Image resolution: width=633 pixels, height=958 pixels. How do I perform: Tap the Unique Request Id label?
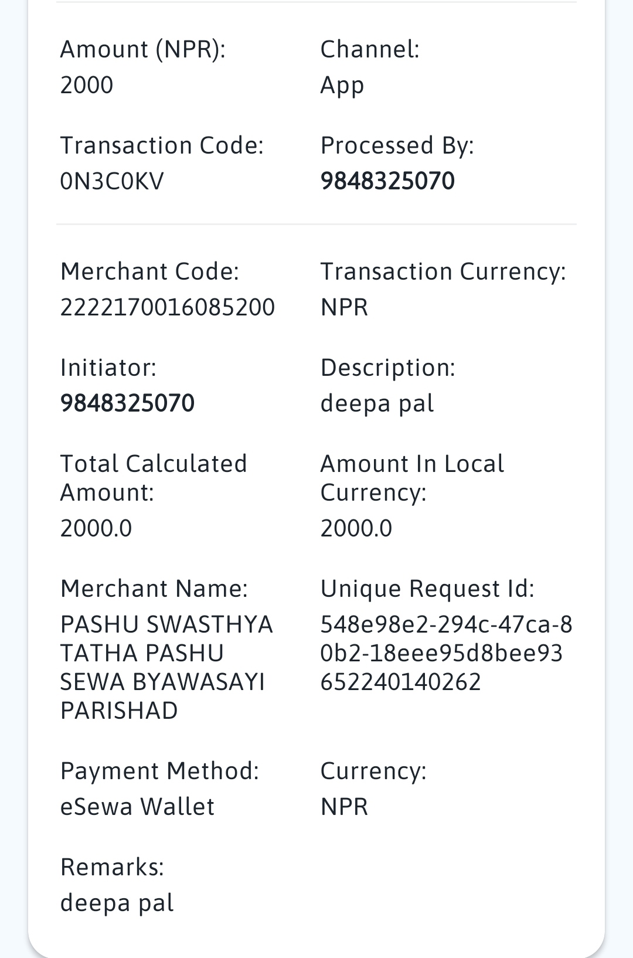coord(427,588)
